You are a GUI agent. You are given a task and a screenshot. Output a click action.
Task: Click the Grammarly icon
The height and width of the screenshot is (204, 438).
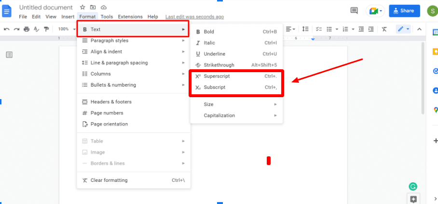click(x=413, y=187)
